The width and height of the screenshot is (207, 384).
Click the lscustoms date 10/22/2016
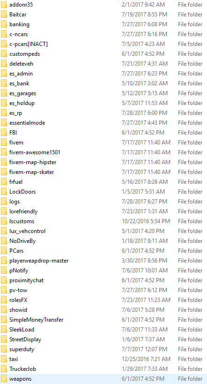pyautogui.click(x=146, y=221)
